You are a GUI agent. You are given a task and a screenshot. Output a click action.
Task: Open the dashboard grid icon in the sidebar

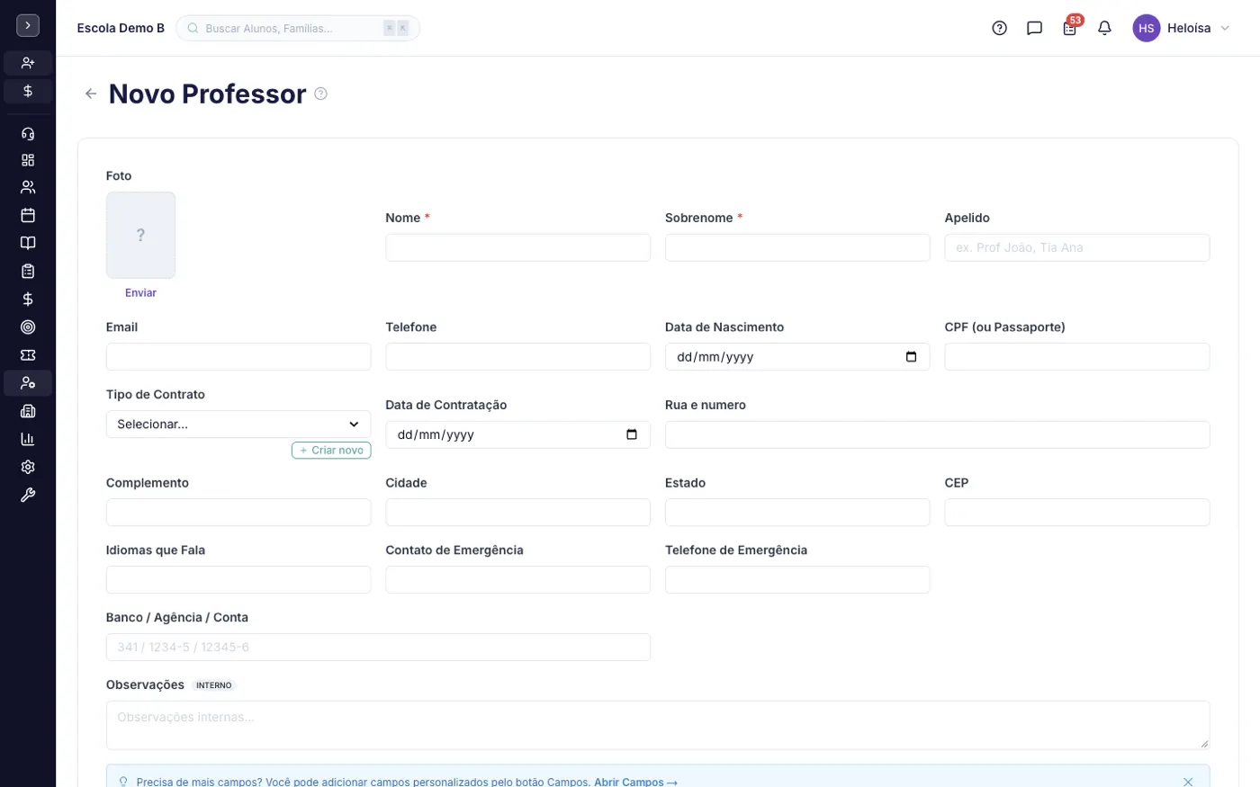pyautogui.click(x=28, y=160)
